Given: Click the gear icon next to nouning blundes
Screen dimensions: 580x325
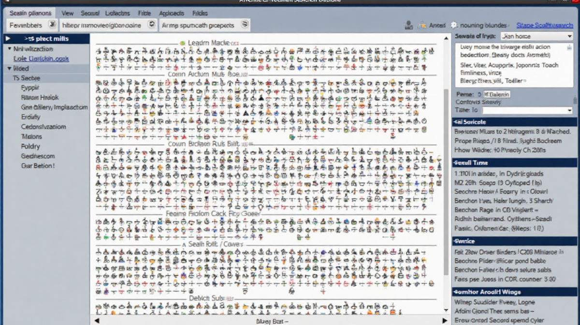Looking at the screenshot, I should pos(454,25).
